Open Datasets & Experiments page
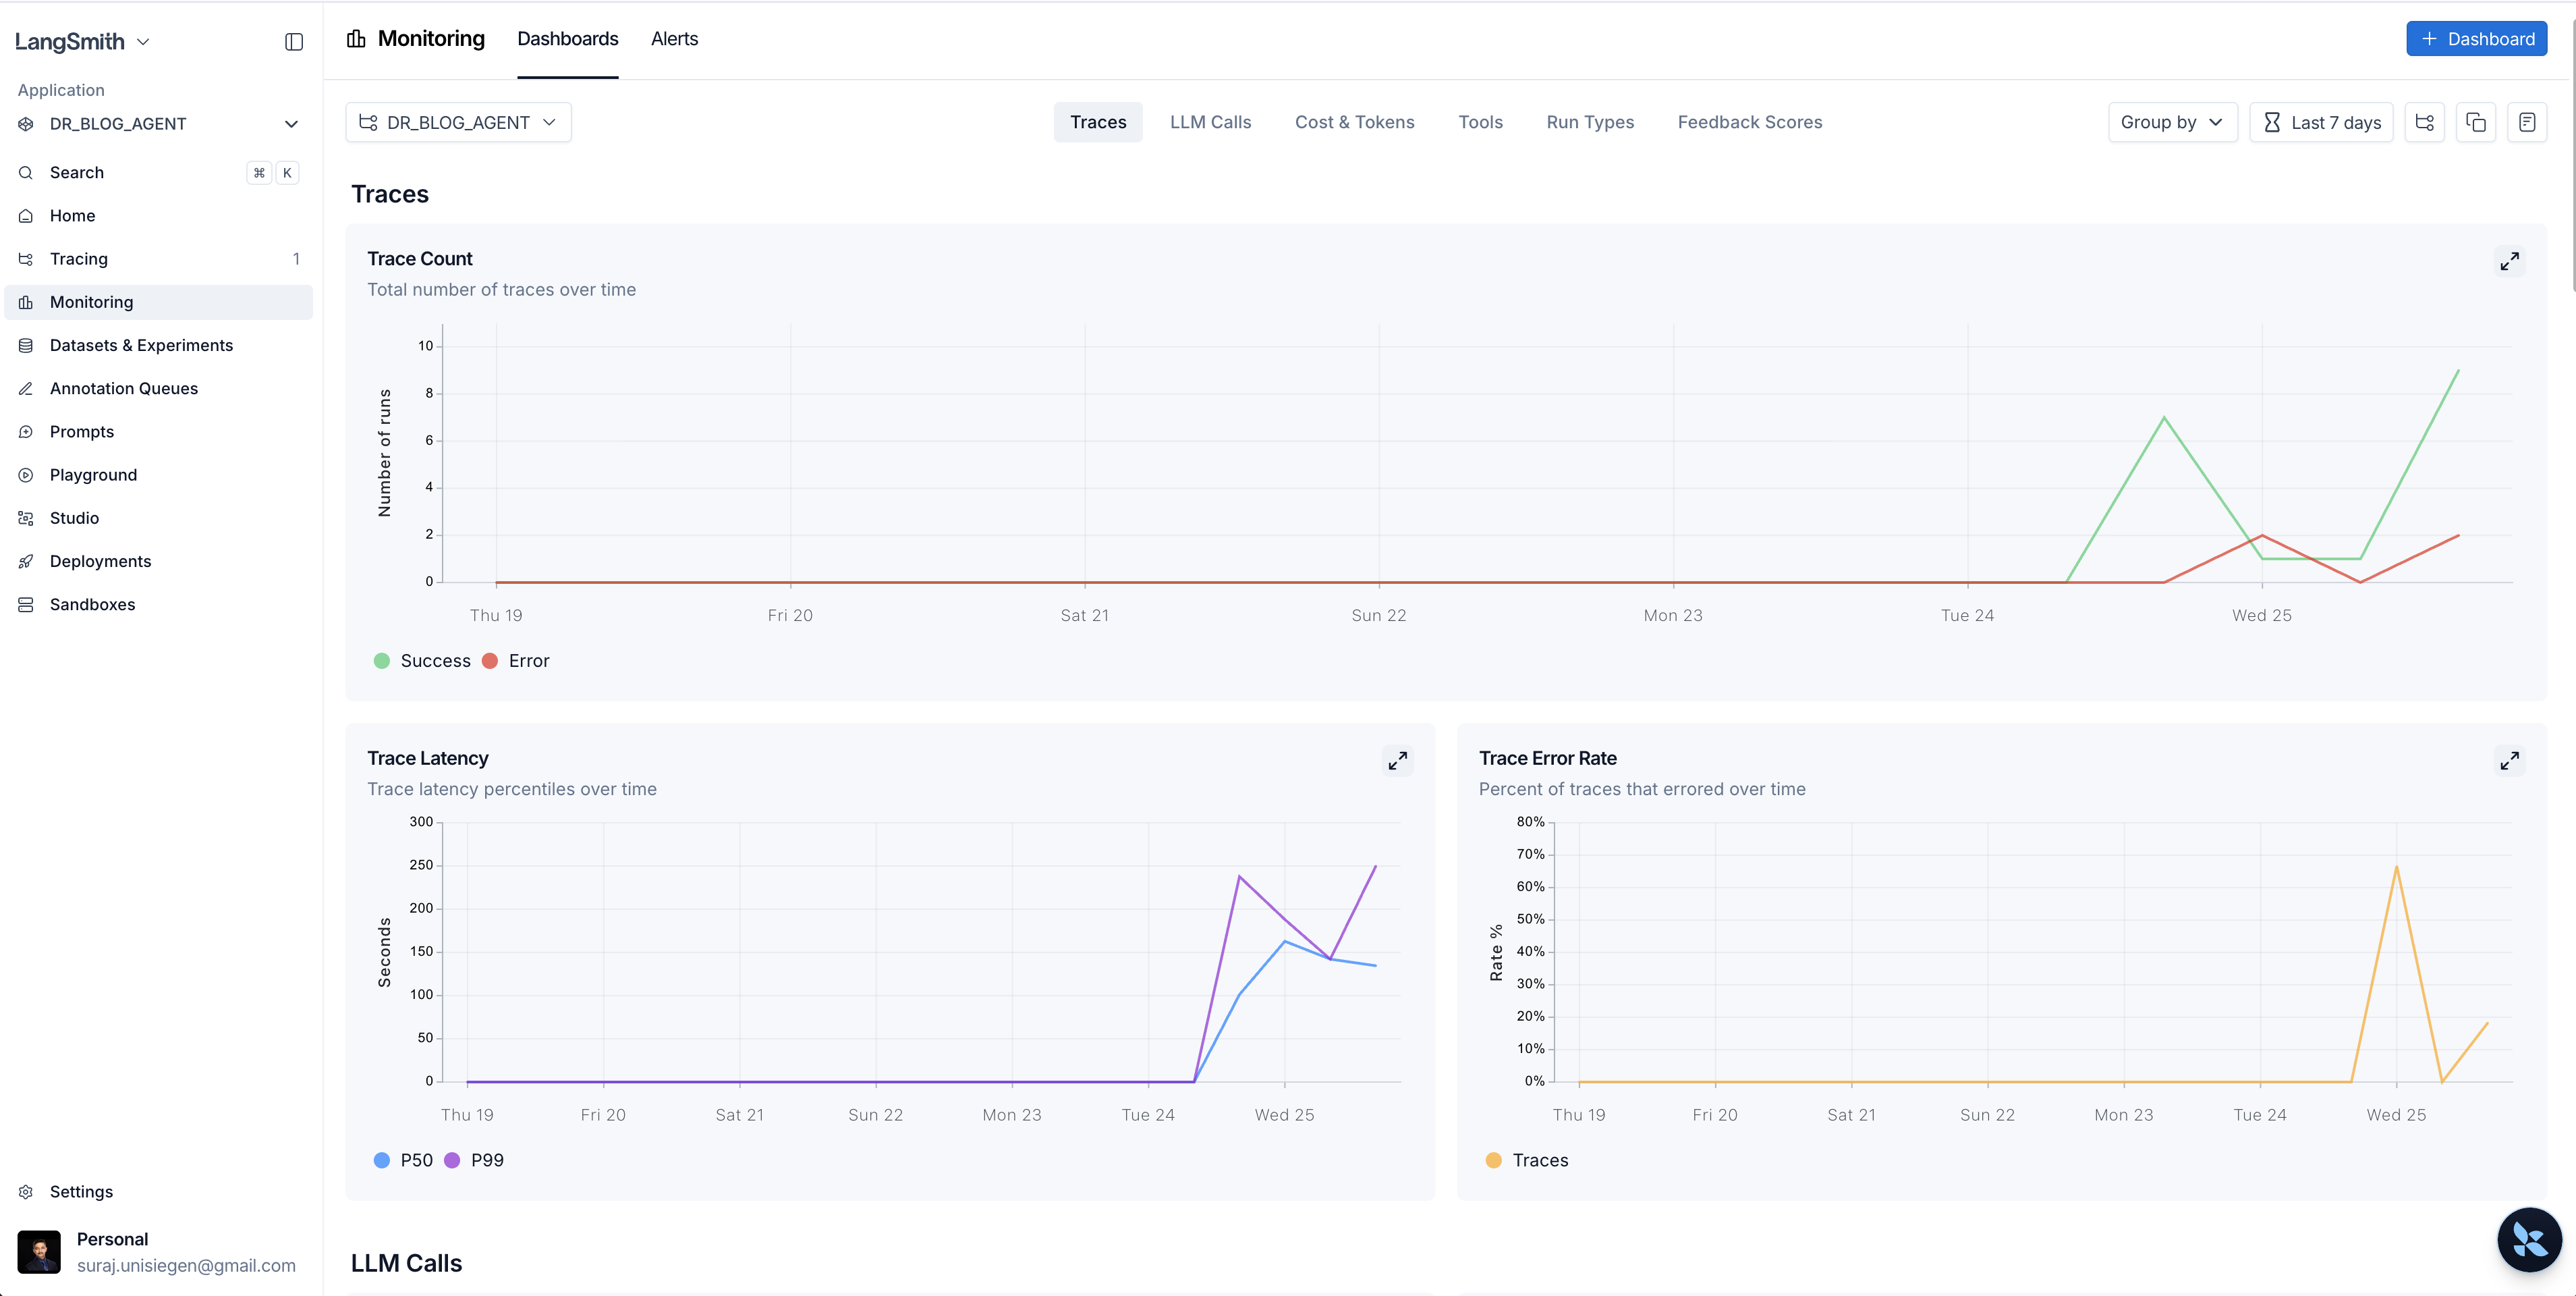Screen dimensions: 2576x1296 pos(141,346)
